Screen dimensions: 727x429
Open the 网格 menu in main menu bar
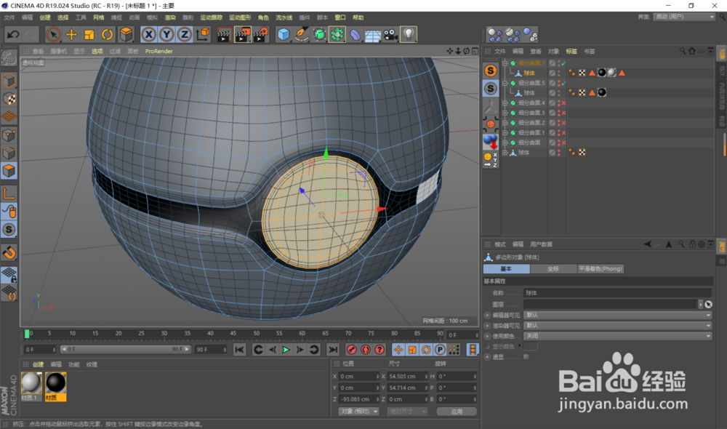point(99,17)
